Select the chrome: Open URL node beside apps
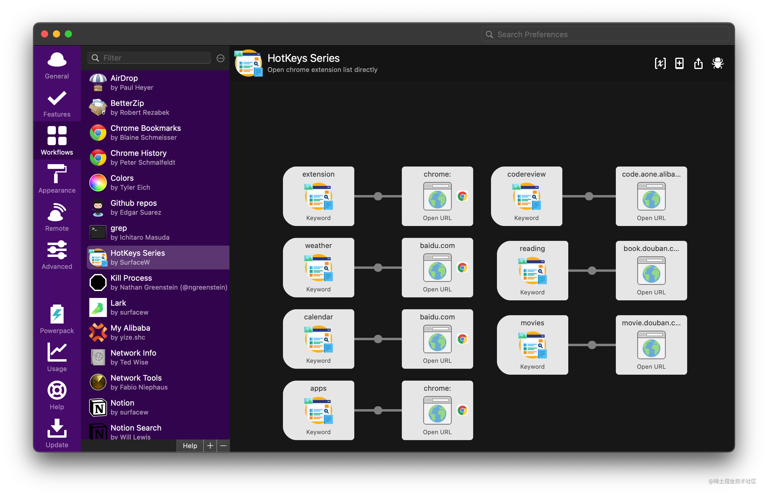This screenshot has width=768, height=496. (437, 410)
